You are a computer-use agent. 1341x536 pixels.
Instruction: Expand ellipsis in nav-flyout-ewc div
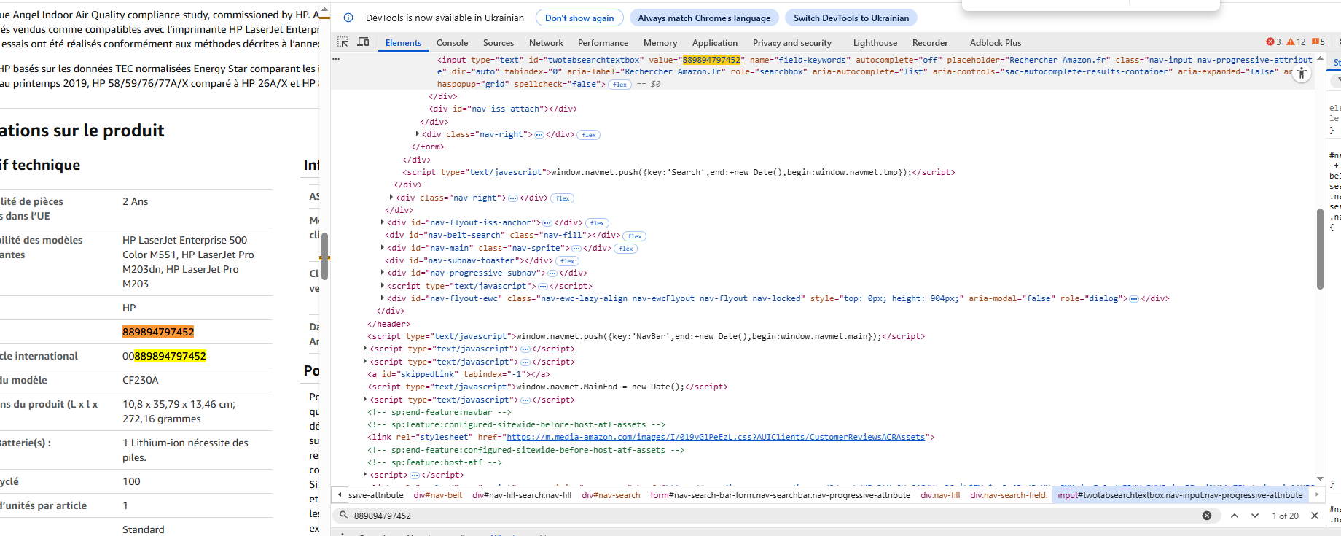point(1133,299)
